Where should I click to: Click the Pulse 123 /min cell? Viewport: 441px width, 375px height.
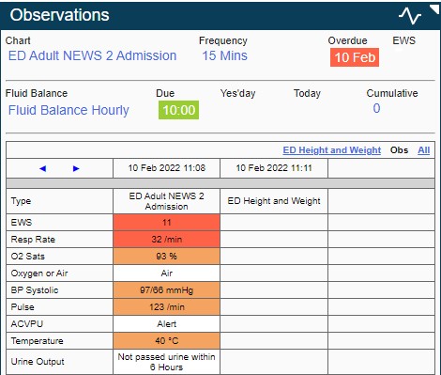pos(167,307)
